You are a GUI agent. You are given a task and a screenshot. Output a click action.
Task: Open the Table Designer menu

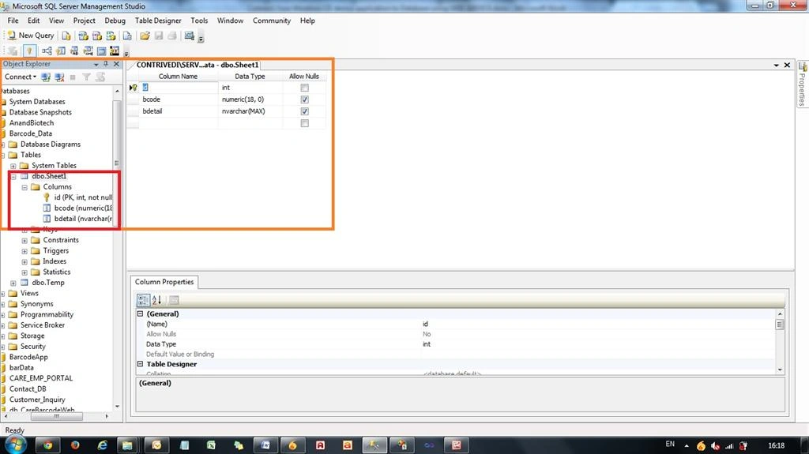158,21
